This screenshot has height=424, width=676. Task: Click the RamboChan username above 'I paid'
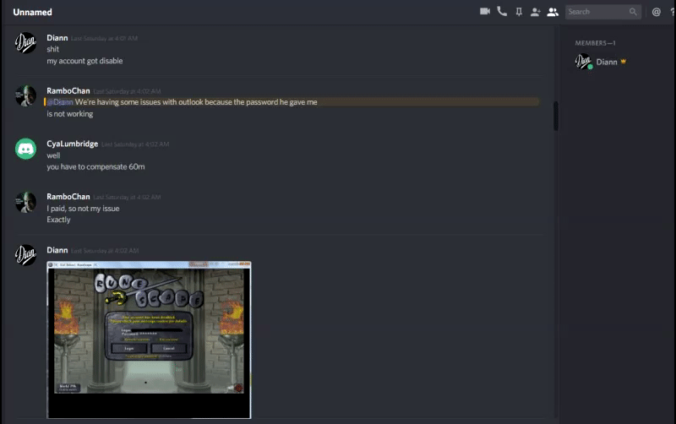coord(68,197)
